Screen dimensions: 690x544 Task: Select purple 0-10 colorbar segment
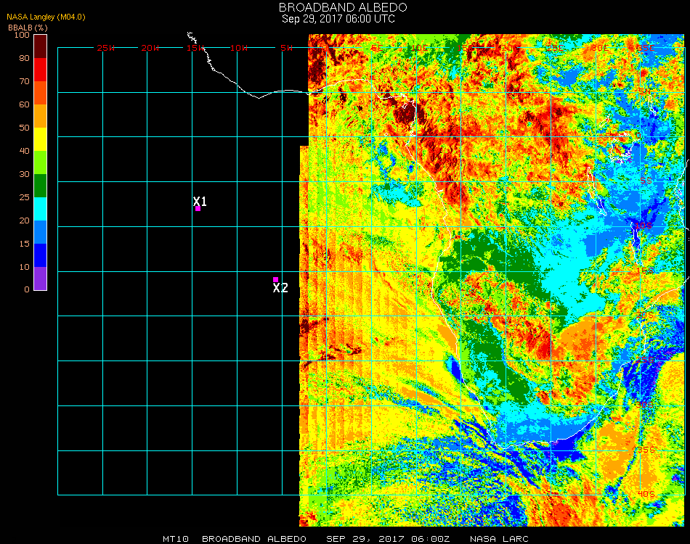41,279
